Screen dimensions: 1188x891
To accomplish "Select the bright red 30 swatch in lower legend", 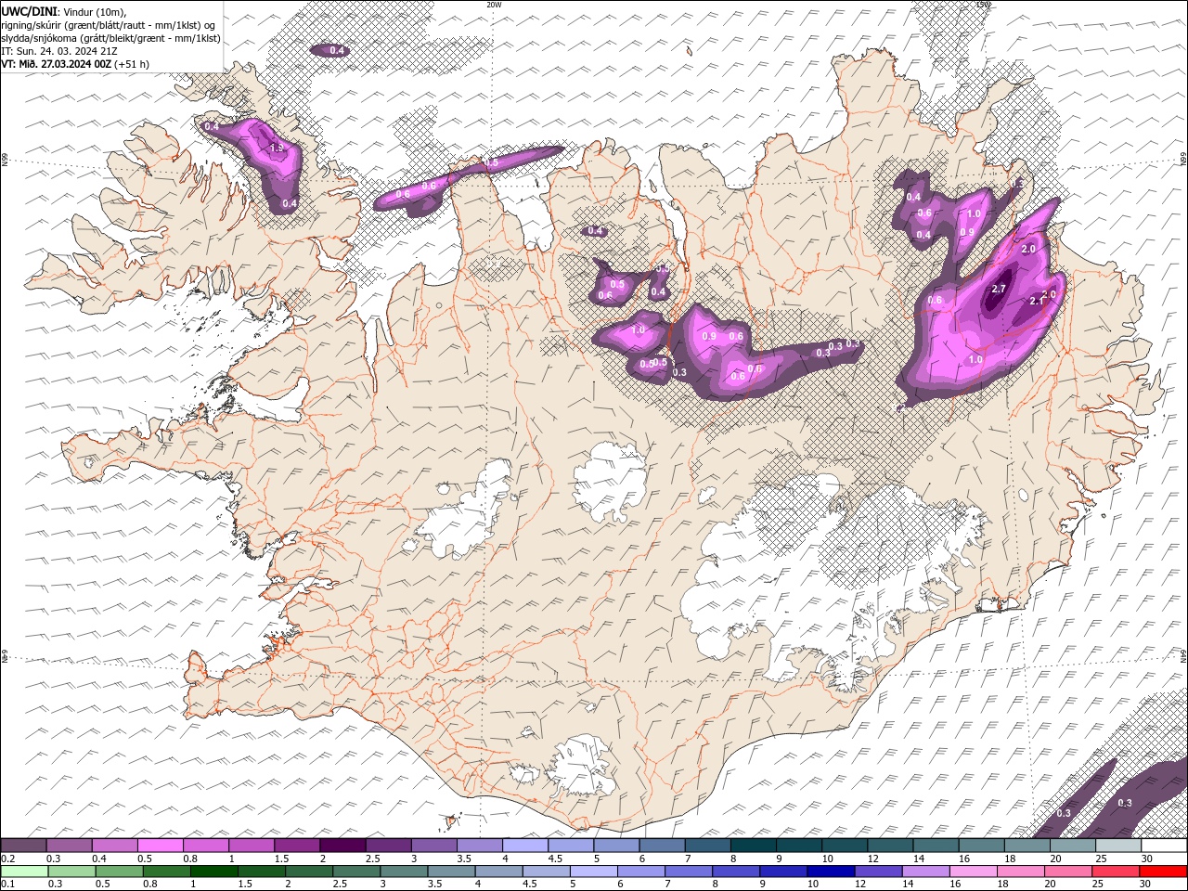I will [x=1164, y=872].
